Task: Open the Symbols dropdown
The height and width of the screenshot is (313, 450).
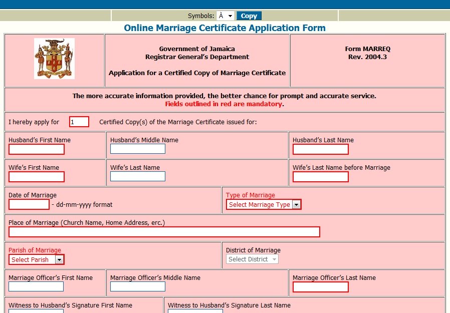Action: tap(225, 16)
